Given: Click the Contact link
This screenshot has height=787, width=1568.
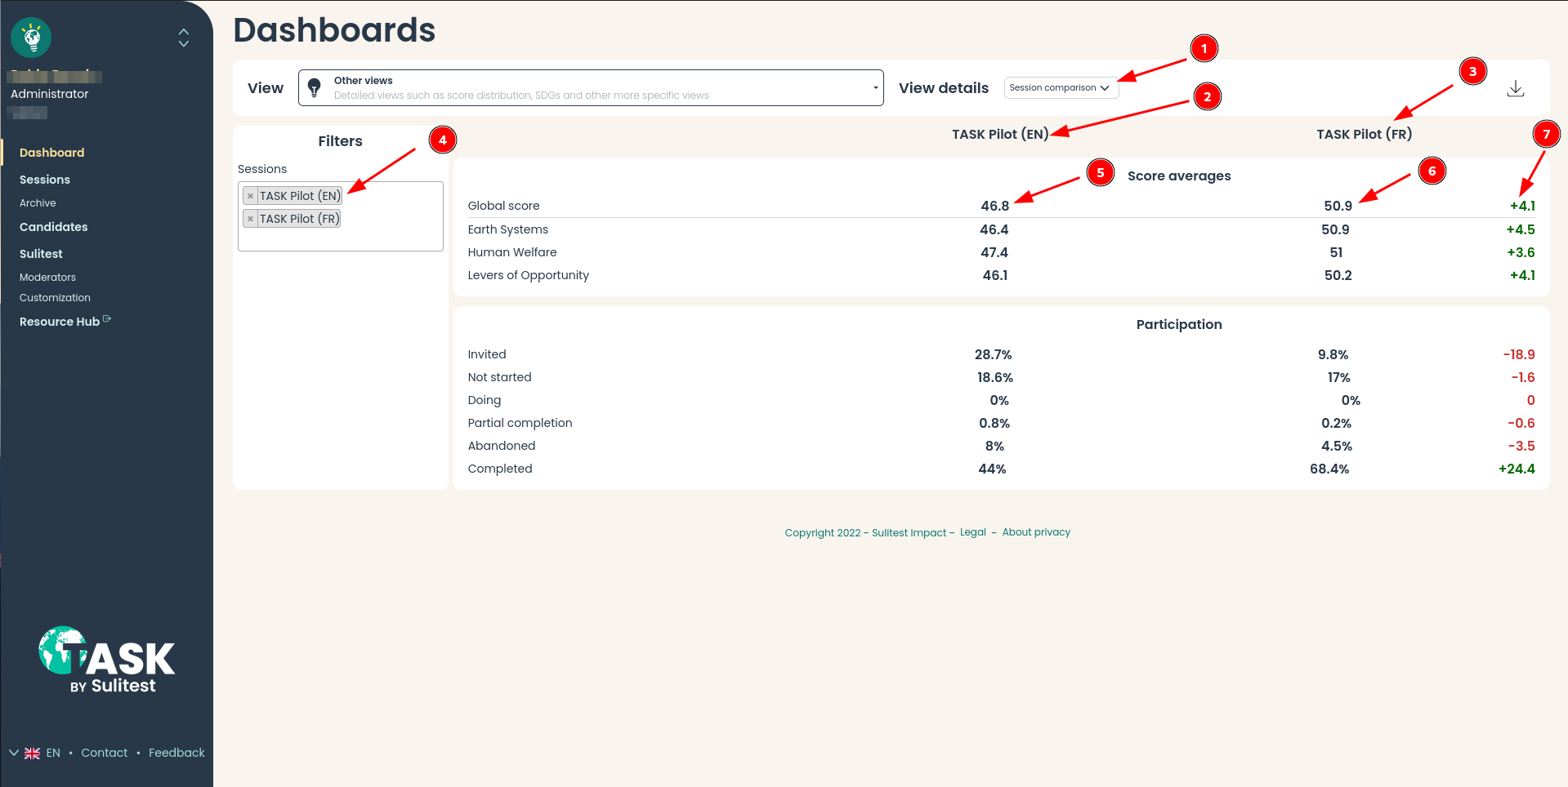Looking at the screenshot, I should [x=105, y=753].
